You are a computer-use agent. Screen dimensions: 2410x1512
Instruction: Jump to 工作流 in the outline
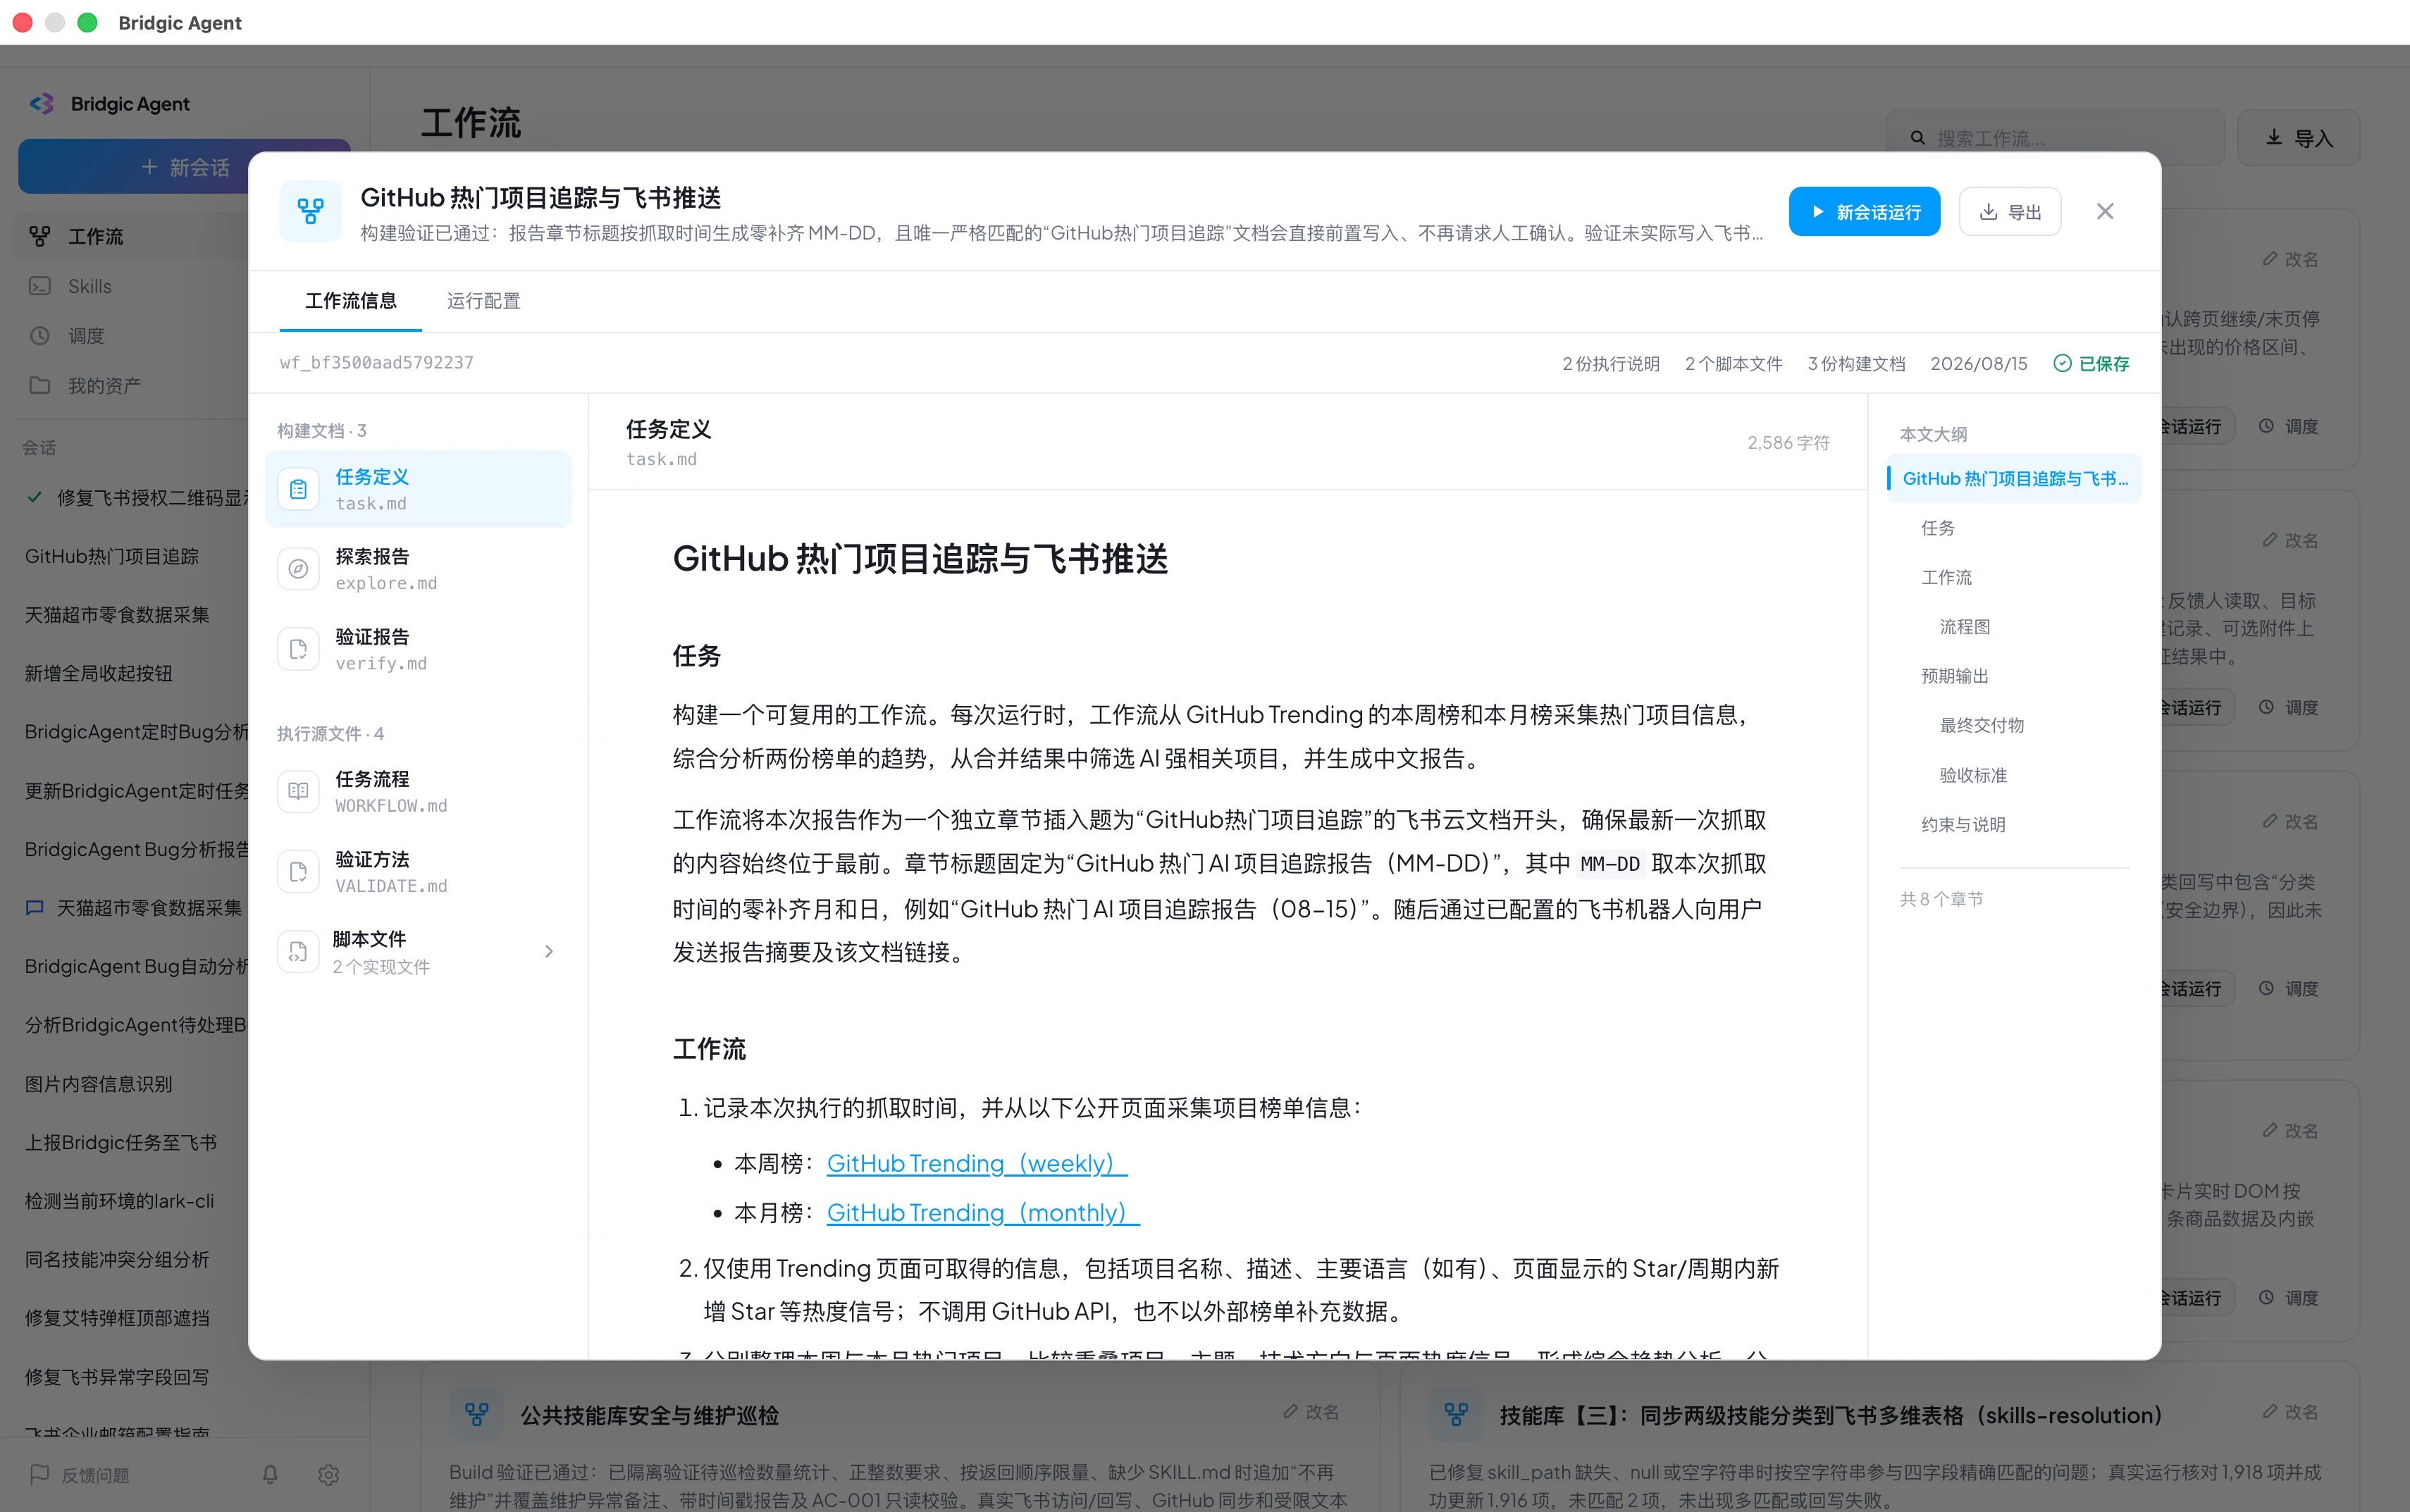(1946, 577)
